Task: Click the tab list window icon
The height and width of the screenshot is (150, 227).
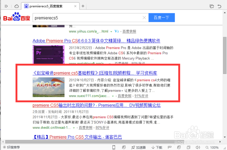Action: pyautogui.click(x=212, y=6)
